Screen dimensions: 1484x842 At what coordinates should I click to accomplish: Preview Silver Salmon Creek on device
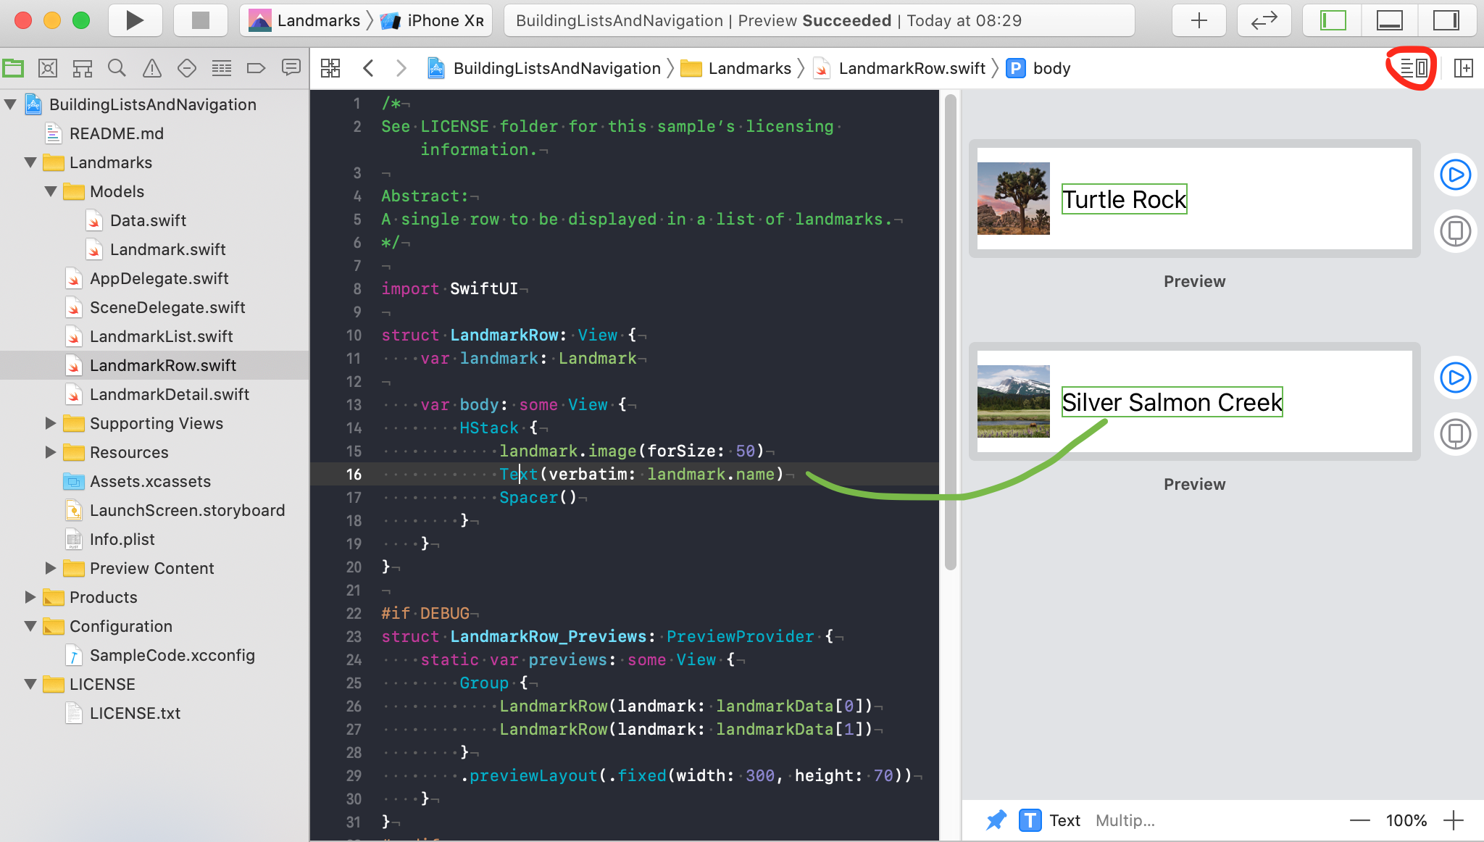pyautogui.click(x=1455, y=434)
